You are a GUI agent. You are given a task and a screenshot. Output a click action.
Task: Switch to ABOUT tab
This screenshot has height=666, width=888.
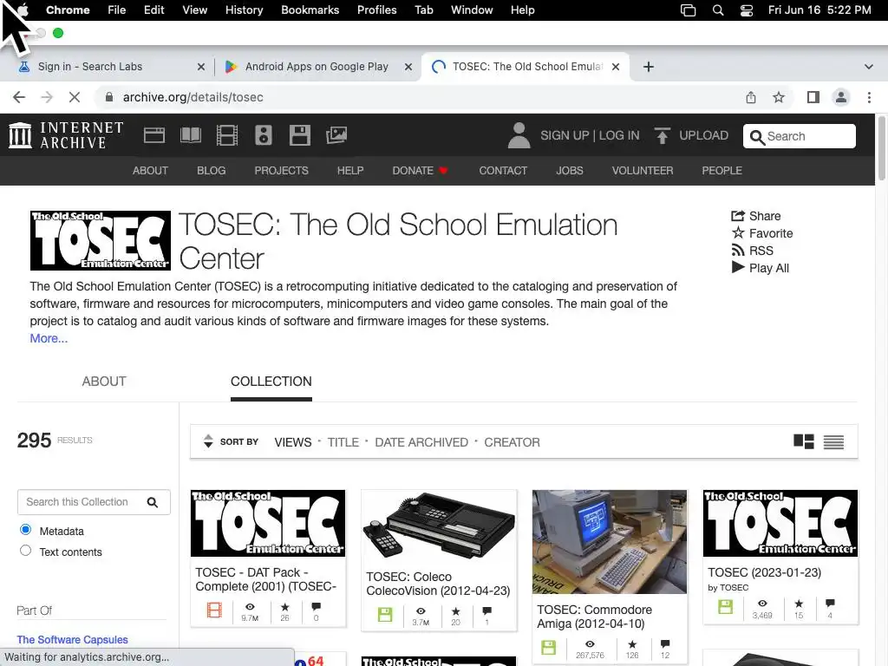(x=104, y=382)
